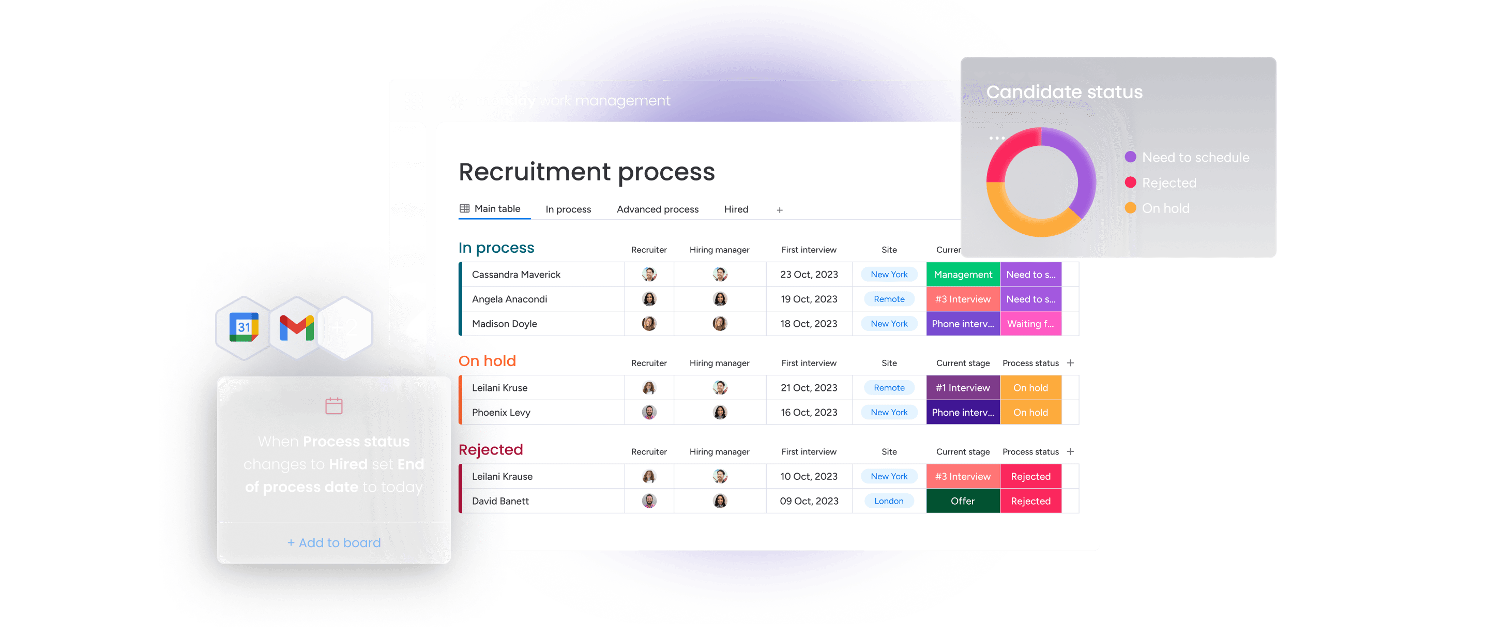The width and height of the screenshot is (1489, 636).
Task: Click the calendar icon in automation card
Action: [x=334, y=406]
